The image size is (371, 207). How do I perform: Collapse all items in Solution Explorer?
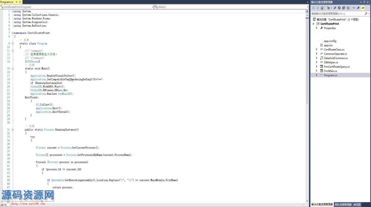pyautogui.click(x=344, y=8)
